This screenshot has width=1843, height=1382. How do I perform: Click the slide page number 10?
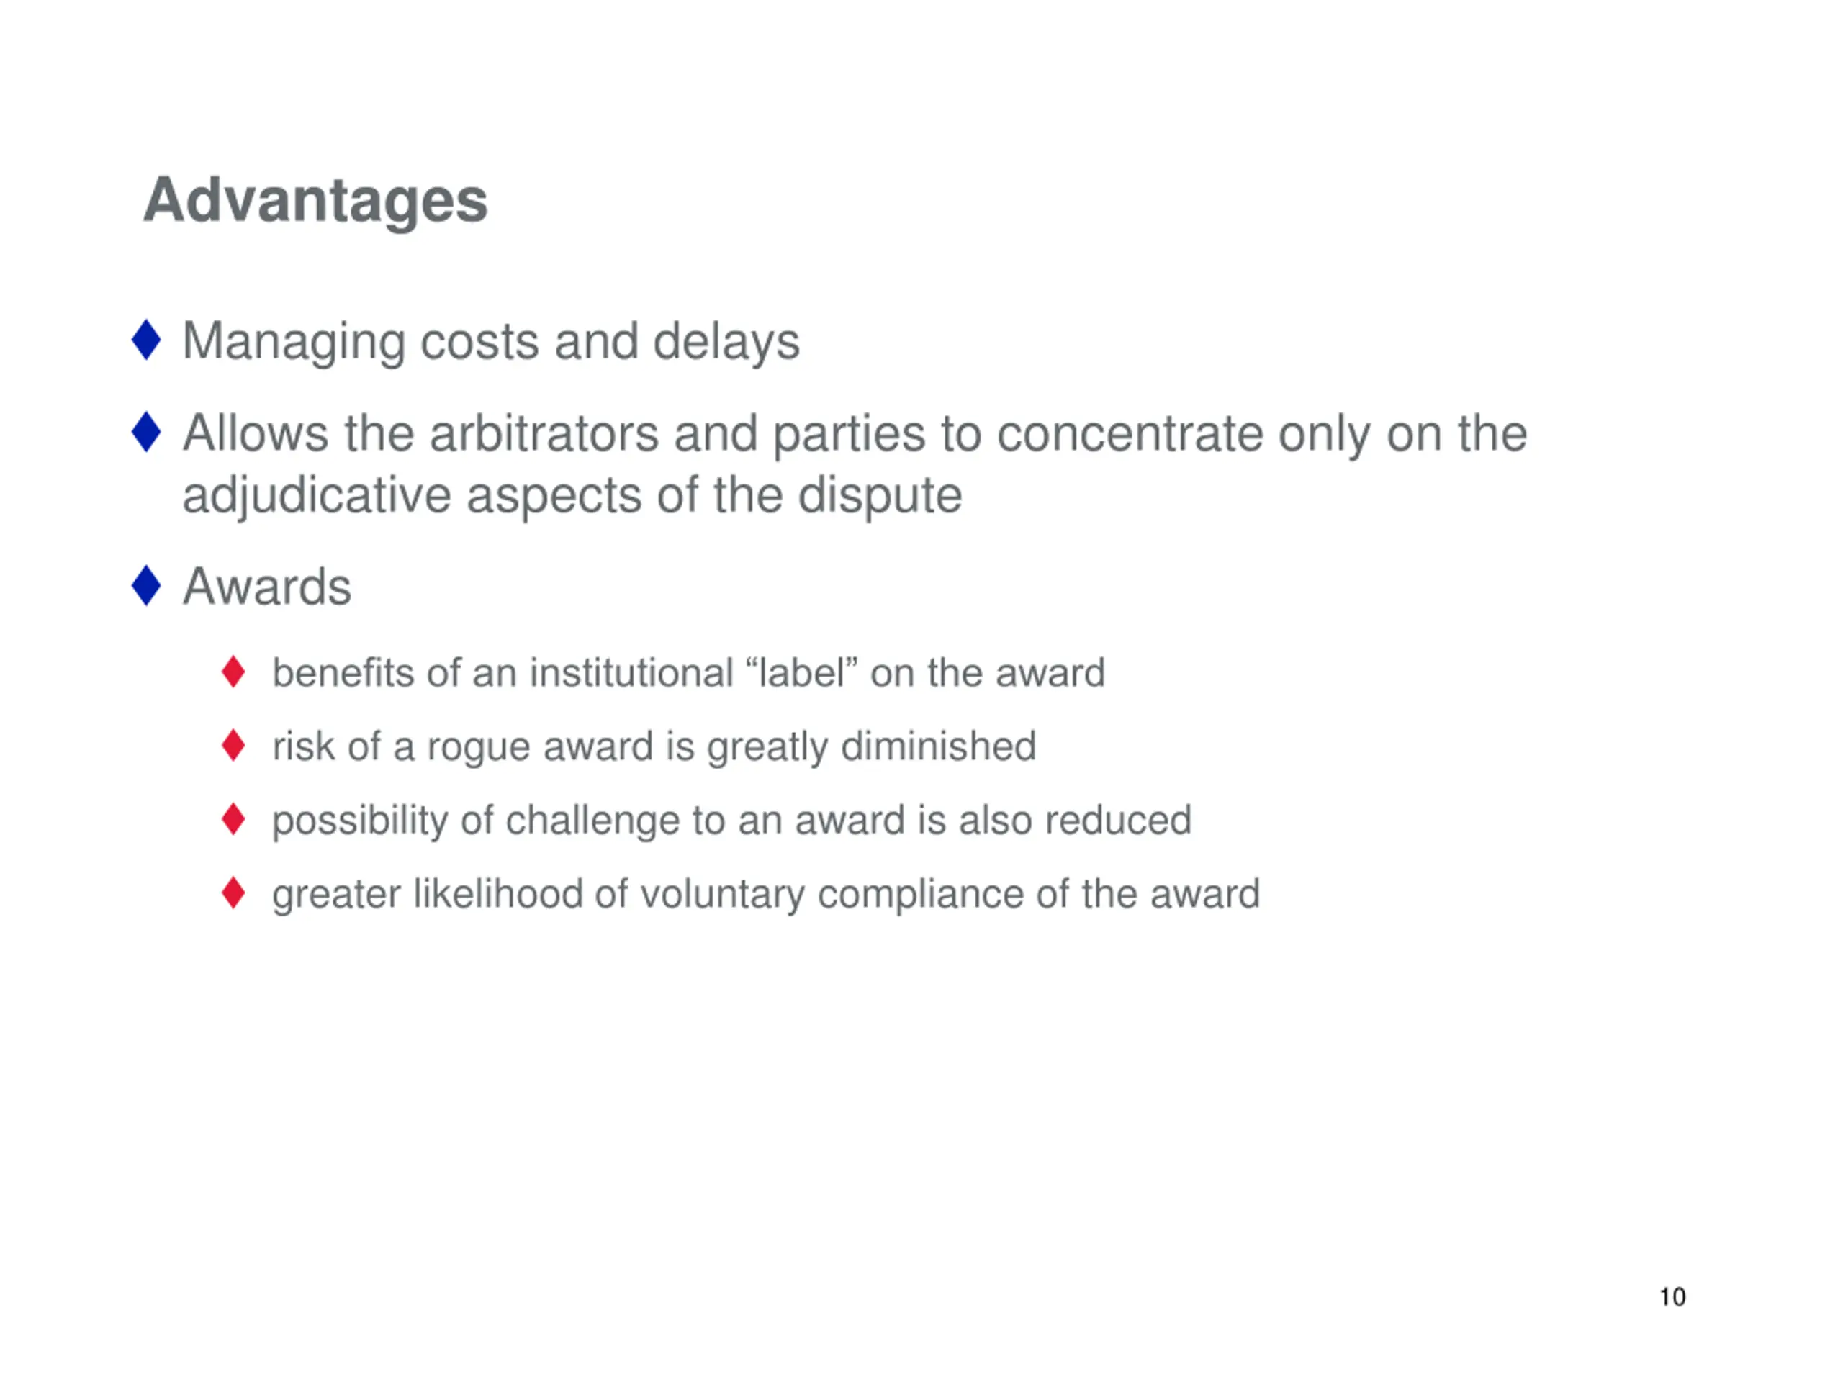[x=1672, y=1297]
